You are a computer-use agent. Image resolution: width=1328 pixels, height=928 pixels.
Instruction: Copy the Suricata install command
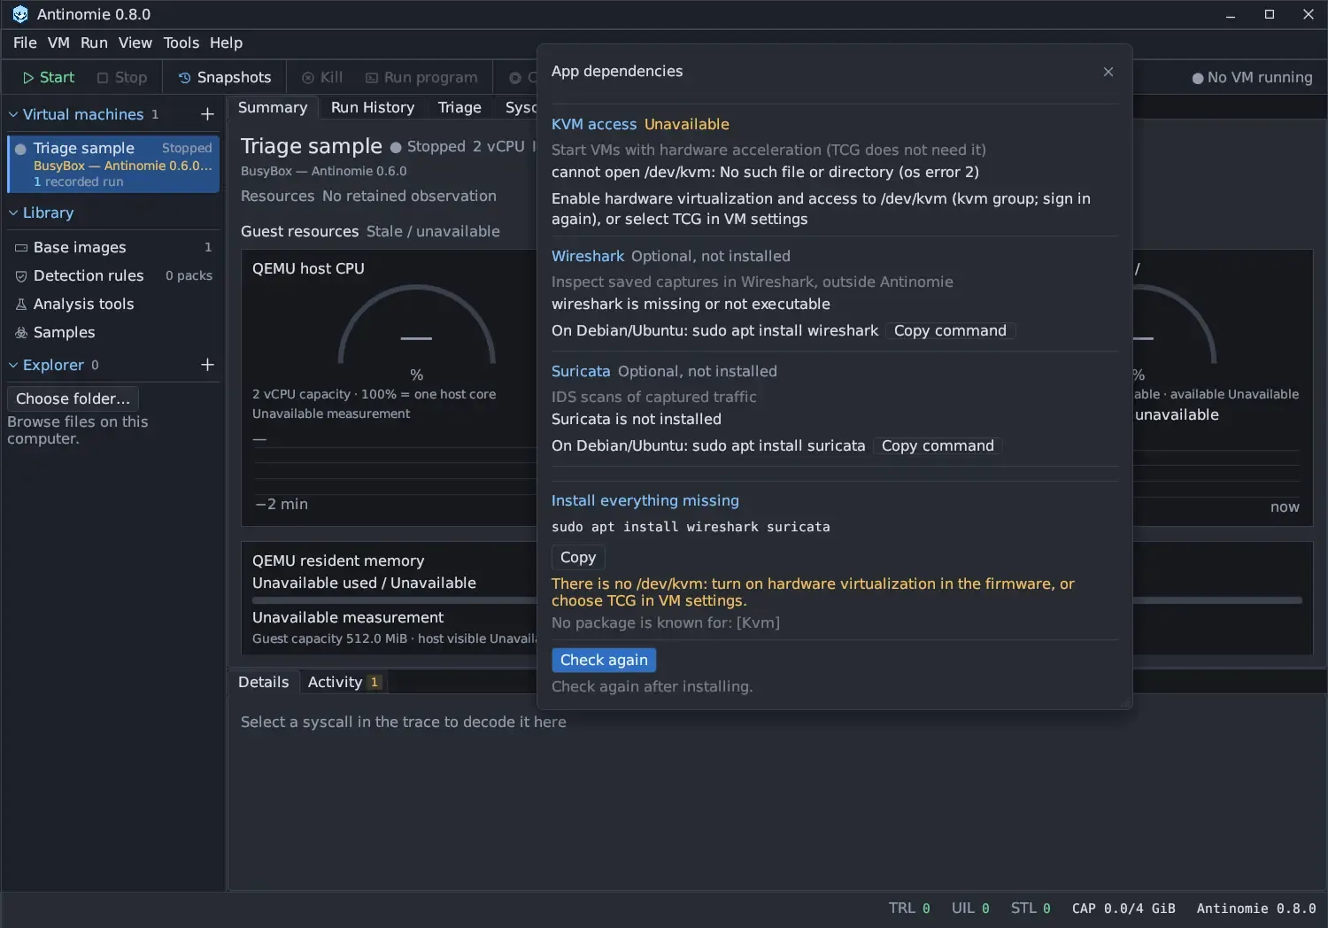coord(938,445)
